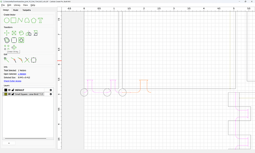
Task: Switch to the Design tab
Action: click(6, 10)
